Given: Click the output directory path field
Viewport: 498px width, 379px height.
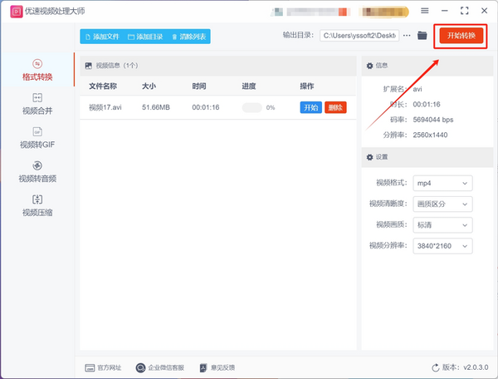Looking at the screenshot, I should coord(359,36).
